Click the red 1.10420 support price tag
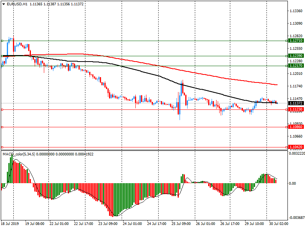The image size is (305, 228). tap(296, 147)
